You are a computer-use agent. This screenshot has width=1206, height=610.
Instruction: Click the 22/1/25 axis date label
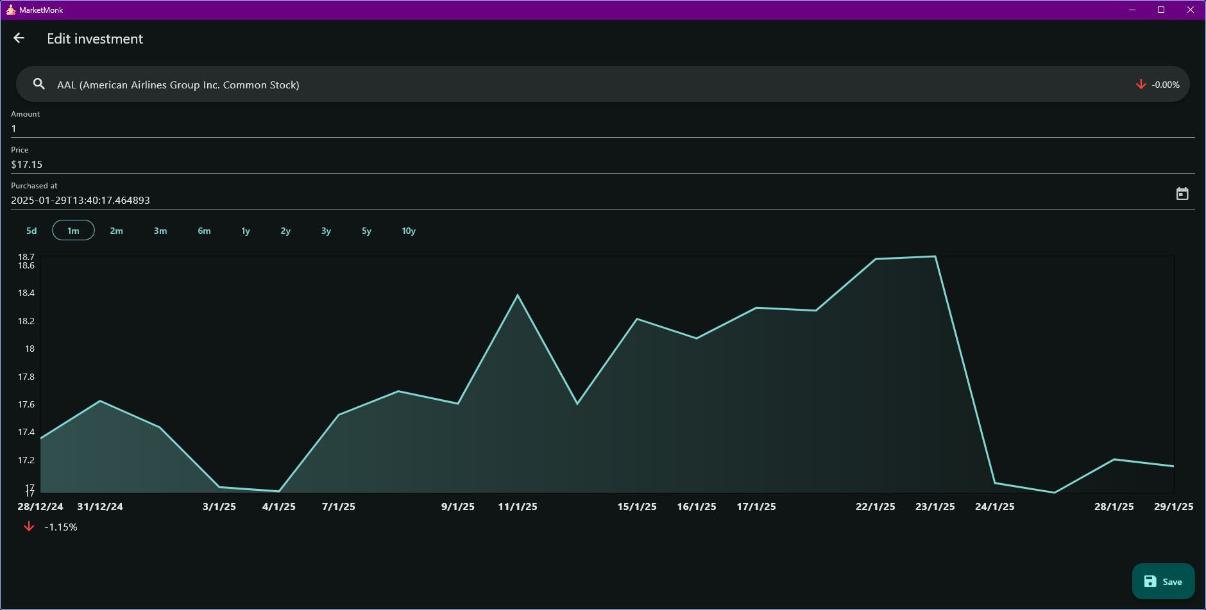click(x=876, y=506)
